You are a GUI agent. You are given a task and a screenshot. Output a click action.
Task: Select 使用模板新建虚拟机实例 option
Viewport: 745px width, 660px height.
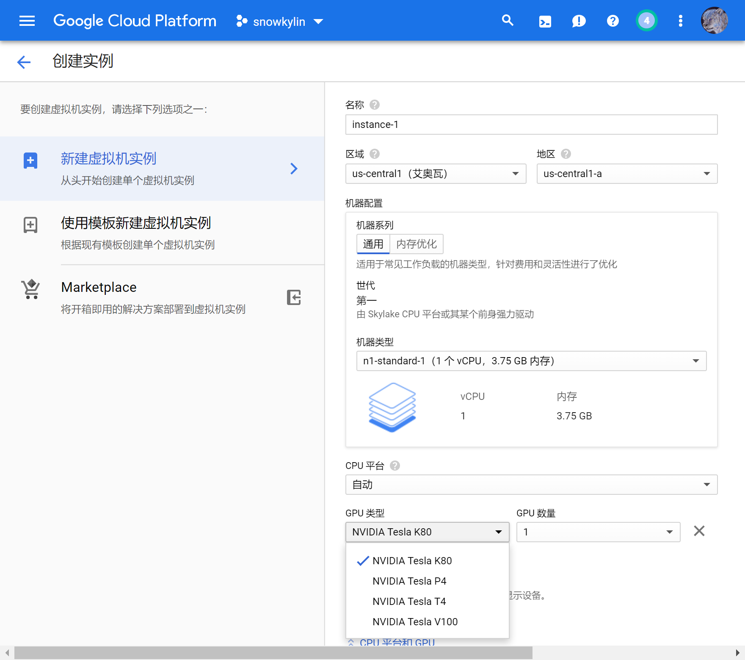pos(162,233)
